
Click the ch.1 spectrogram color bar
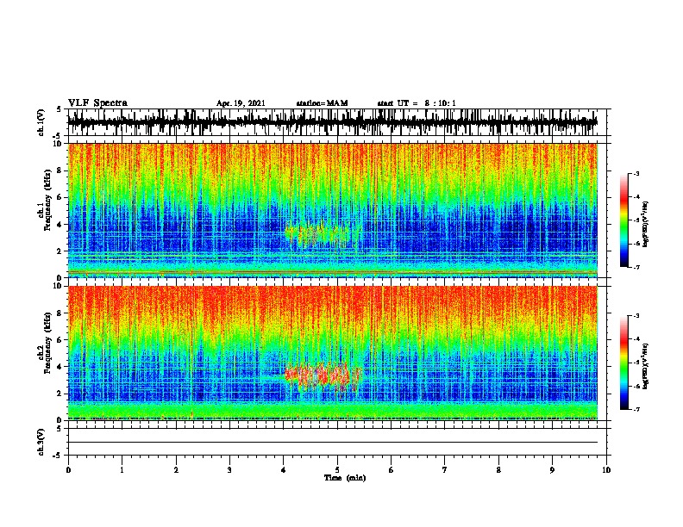pos(624,220)
